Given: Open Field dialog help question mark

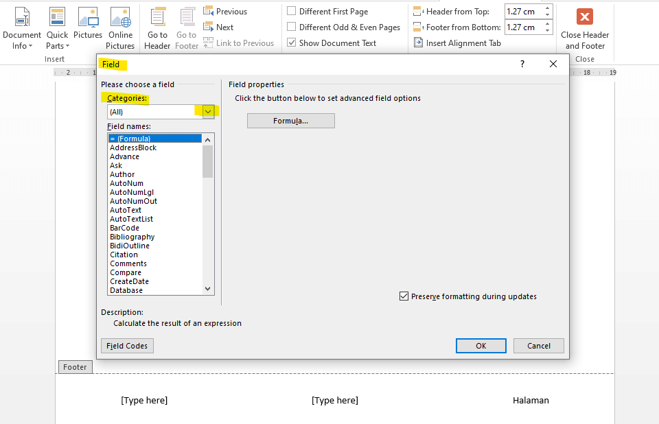Looking at the screenshot, I should tap(522, 64).
